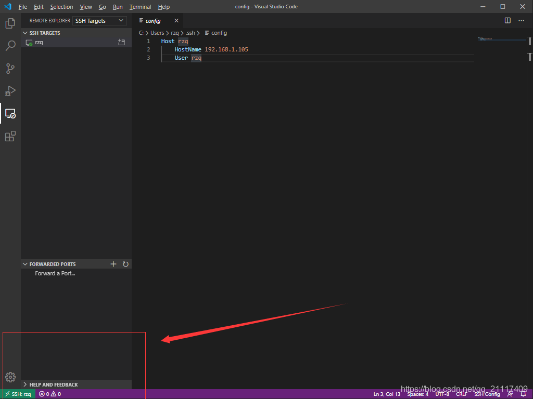Open the notifications bell
The width and height of the screenshot is (533, 399).
click(x=524, y=394)
